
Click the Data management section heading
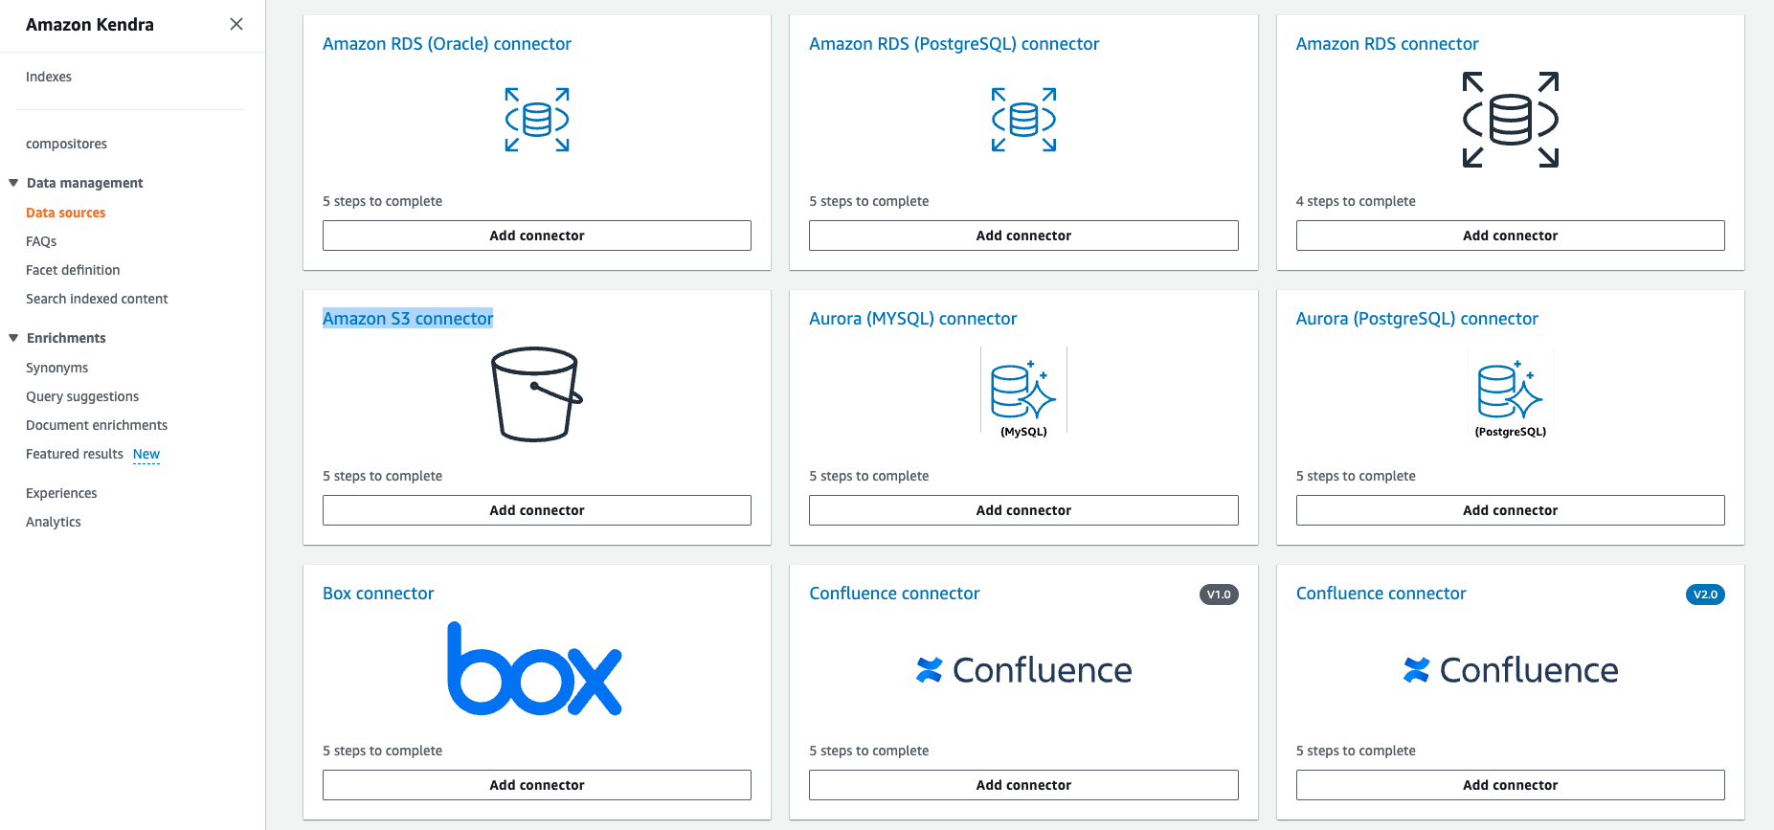click(85, 183)
